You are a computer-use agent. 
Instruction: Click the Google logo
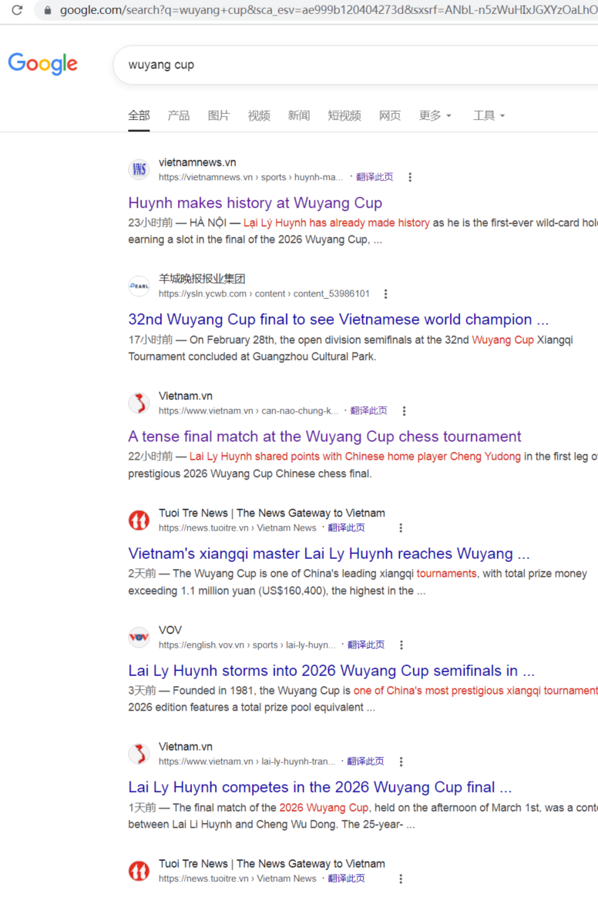pyautogui.click(x=43, y=64)
